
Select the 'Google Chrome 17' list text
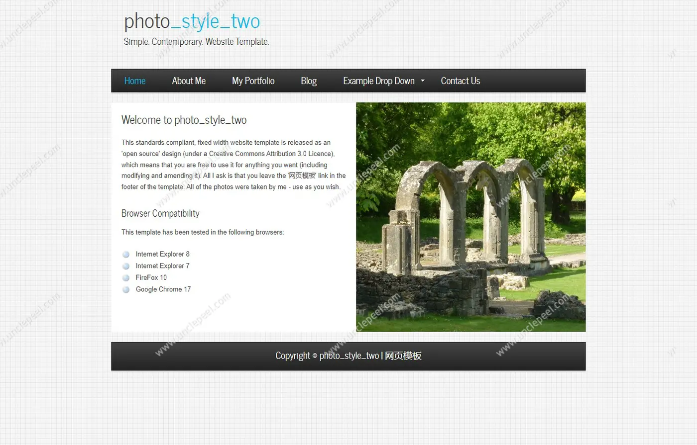163,289
